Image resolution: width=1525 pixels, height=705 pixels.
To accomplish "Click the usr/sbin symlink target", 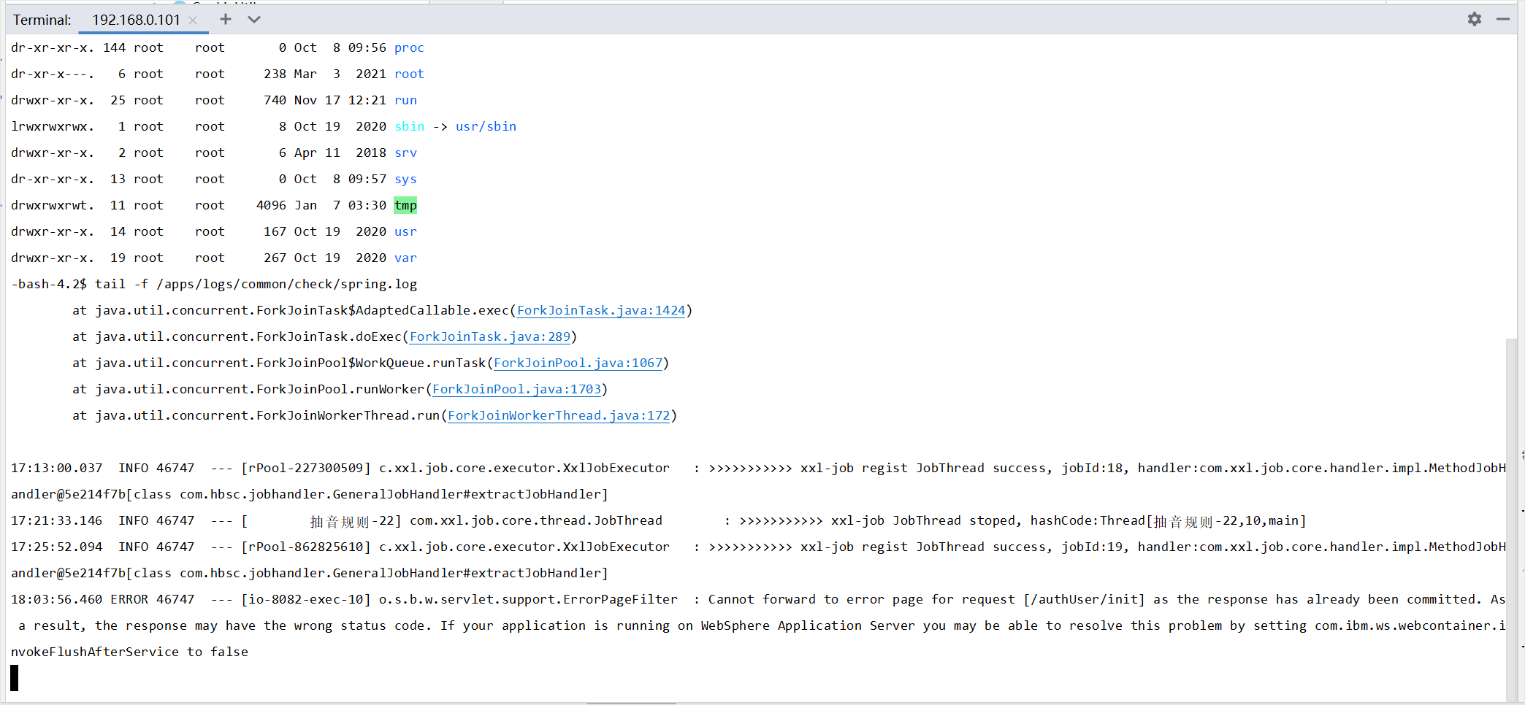I will click(486, 126).
